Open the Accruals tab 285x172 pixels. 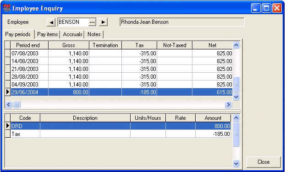click(72, 34)
